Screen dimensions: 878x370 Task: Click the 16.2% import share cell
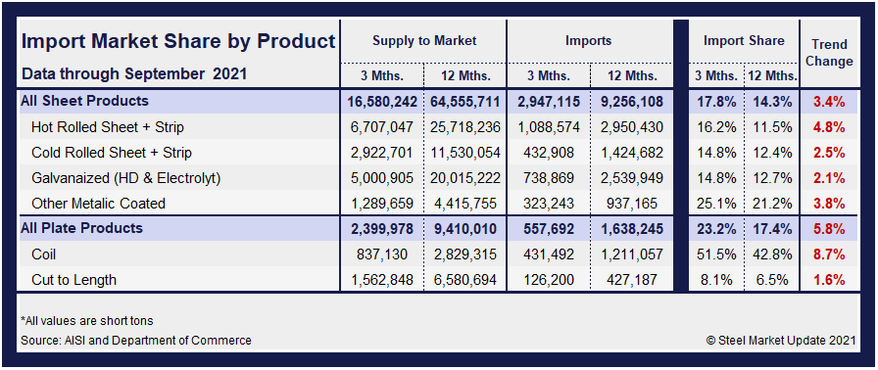pyautogui.click(x=716, y=127)
